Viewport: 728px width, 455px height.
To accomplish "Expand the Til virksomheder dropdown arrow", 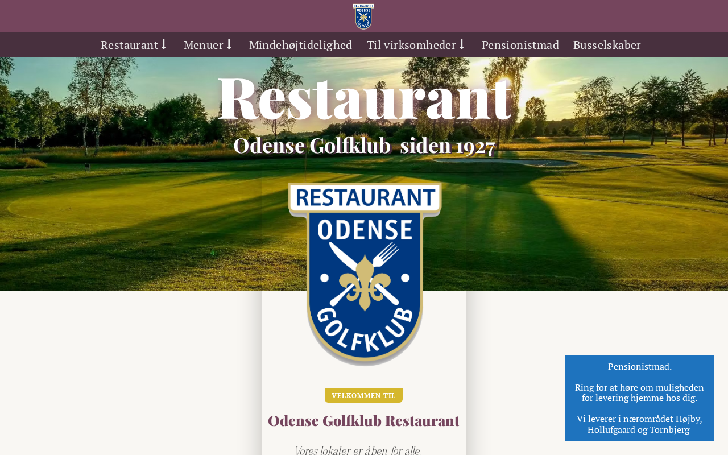I will (x=462, y=44).
